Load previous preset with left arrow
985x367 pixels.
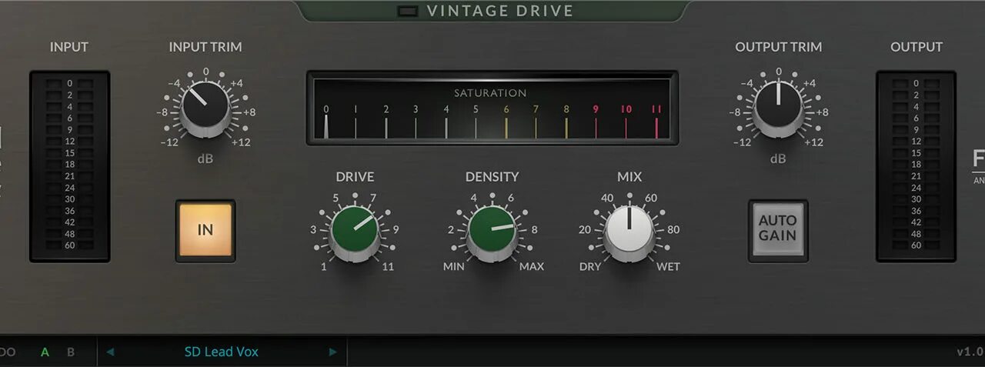pyautogui.click(x=111, y=352)
